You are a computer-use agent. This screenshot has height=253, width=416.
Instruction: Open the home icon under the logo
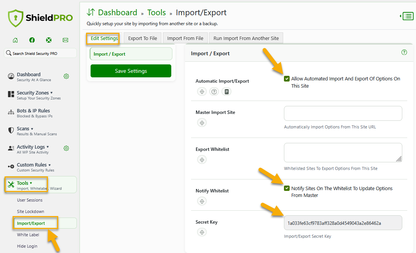[x=15, y=40]
